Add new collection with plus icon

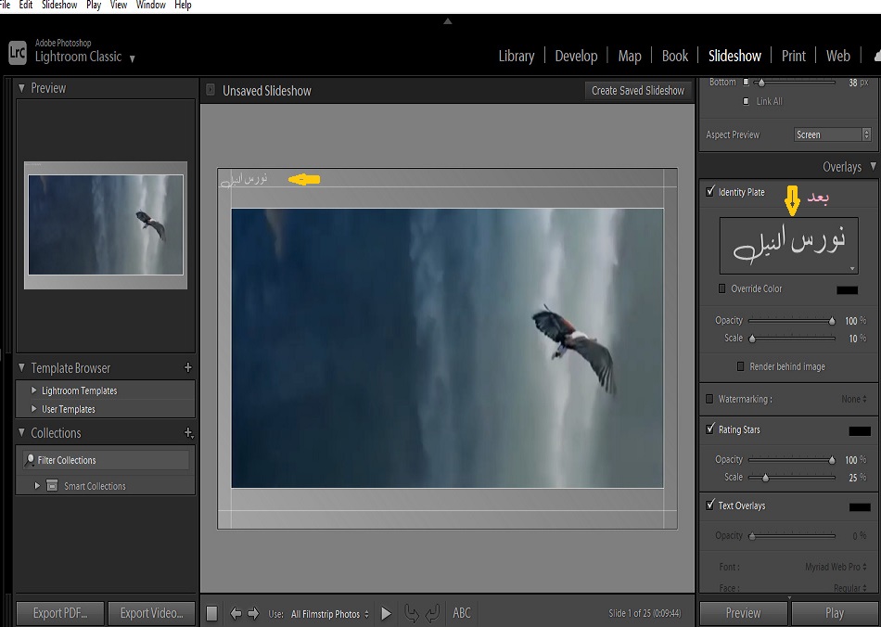point(188,433)
